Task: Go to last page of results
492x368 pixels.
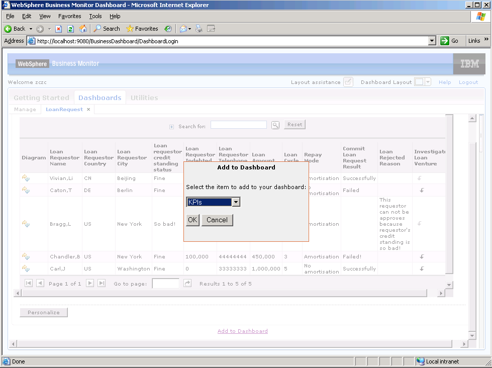Action: 102,283
